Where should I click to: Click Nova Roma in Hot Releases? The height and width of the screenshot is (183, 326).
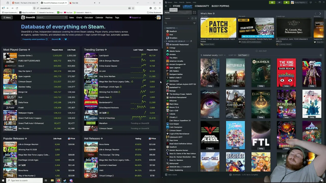coord(104,144)
